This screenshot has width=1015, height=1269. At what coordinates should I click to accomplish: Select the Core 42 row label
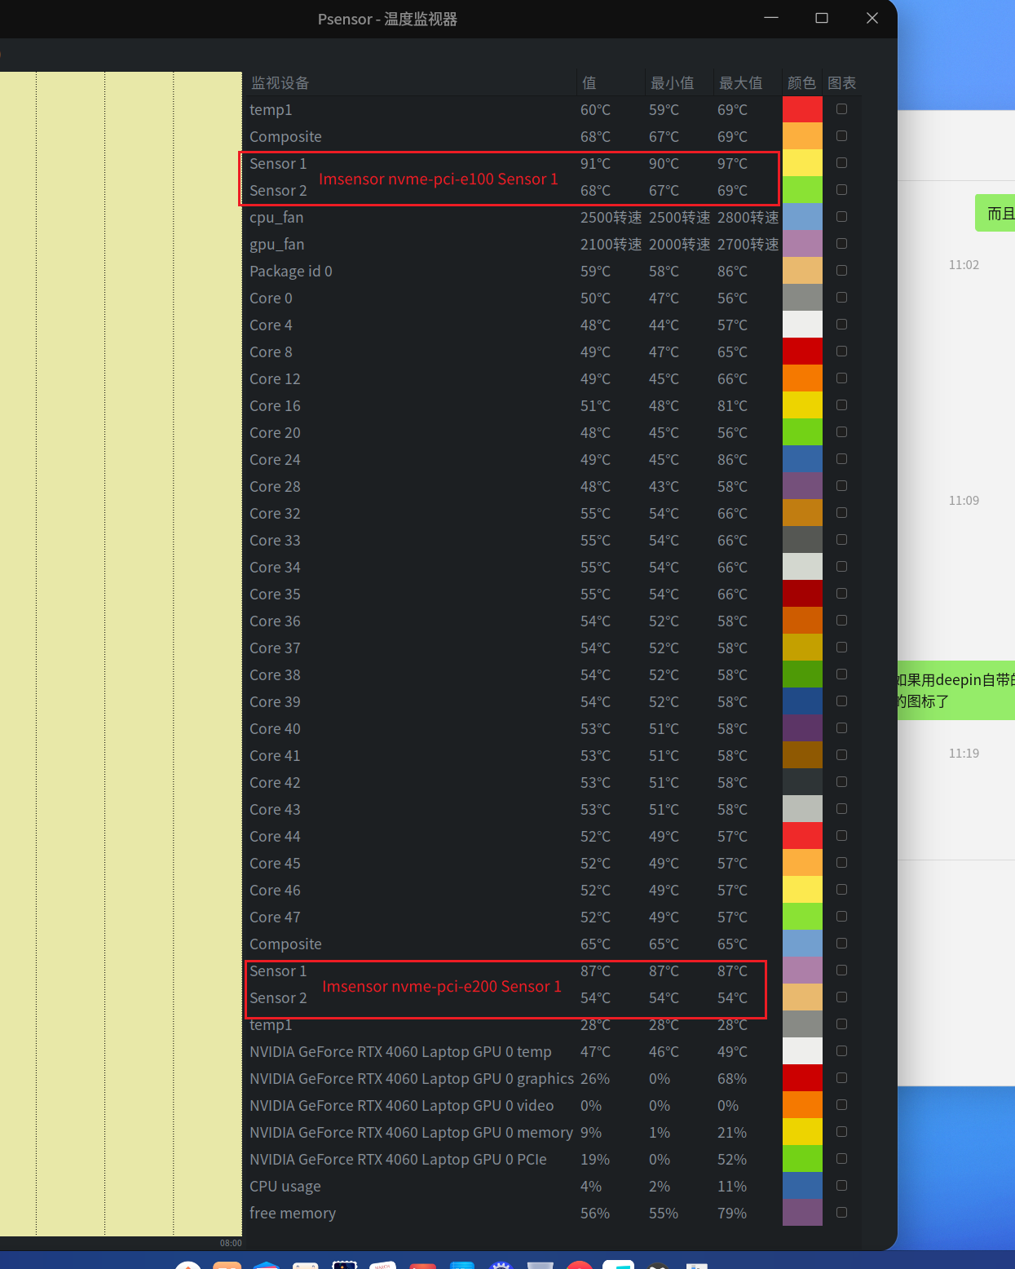pyautogui.click(x=275, y=783)
